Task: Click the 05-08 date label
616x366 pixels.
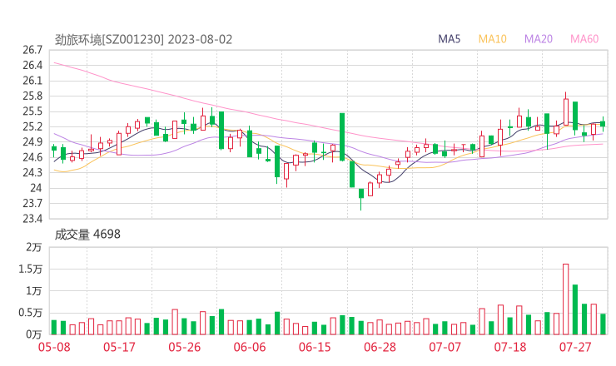Action: [x=54, y=347]
